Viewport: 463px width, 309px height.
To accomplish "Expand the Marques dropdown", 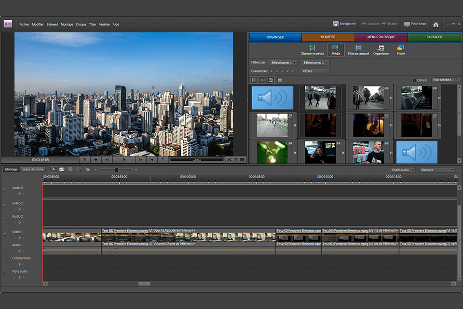I will tap(437, 170).
